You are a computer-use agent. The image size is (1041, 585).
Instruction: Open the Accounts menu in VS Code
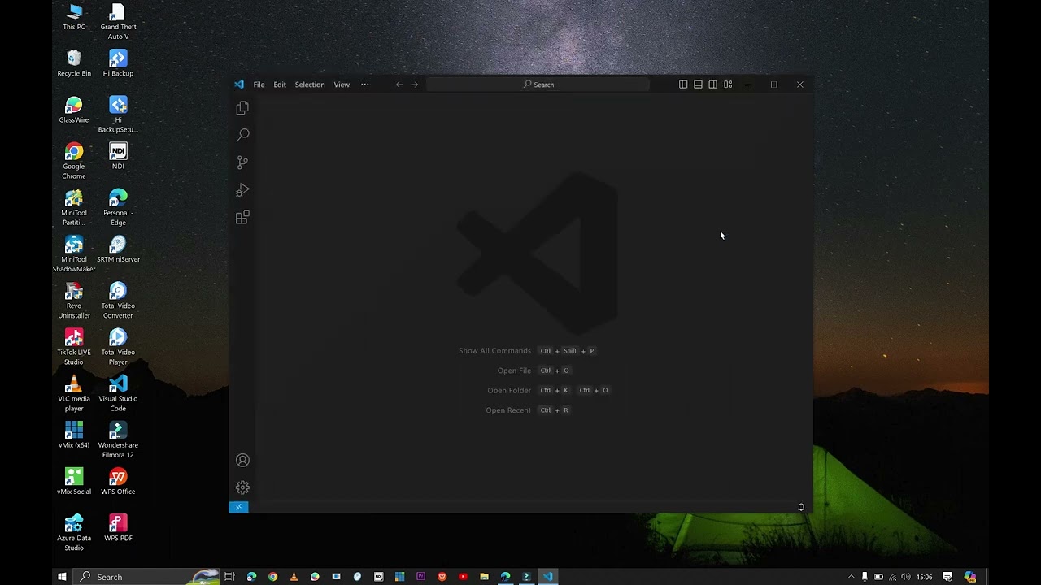(x=242, y=461)
